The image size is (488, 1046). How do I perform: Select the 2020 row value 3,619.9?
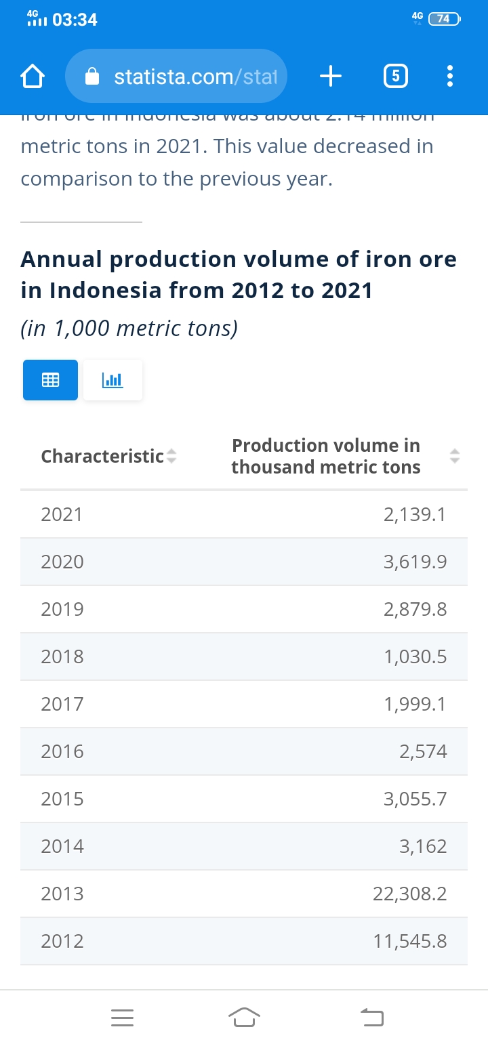(415, 562)
